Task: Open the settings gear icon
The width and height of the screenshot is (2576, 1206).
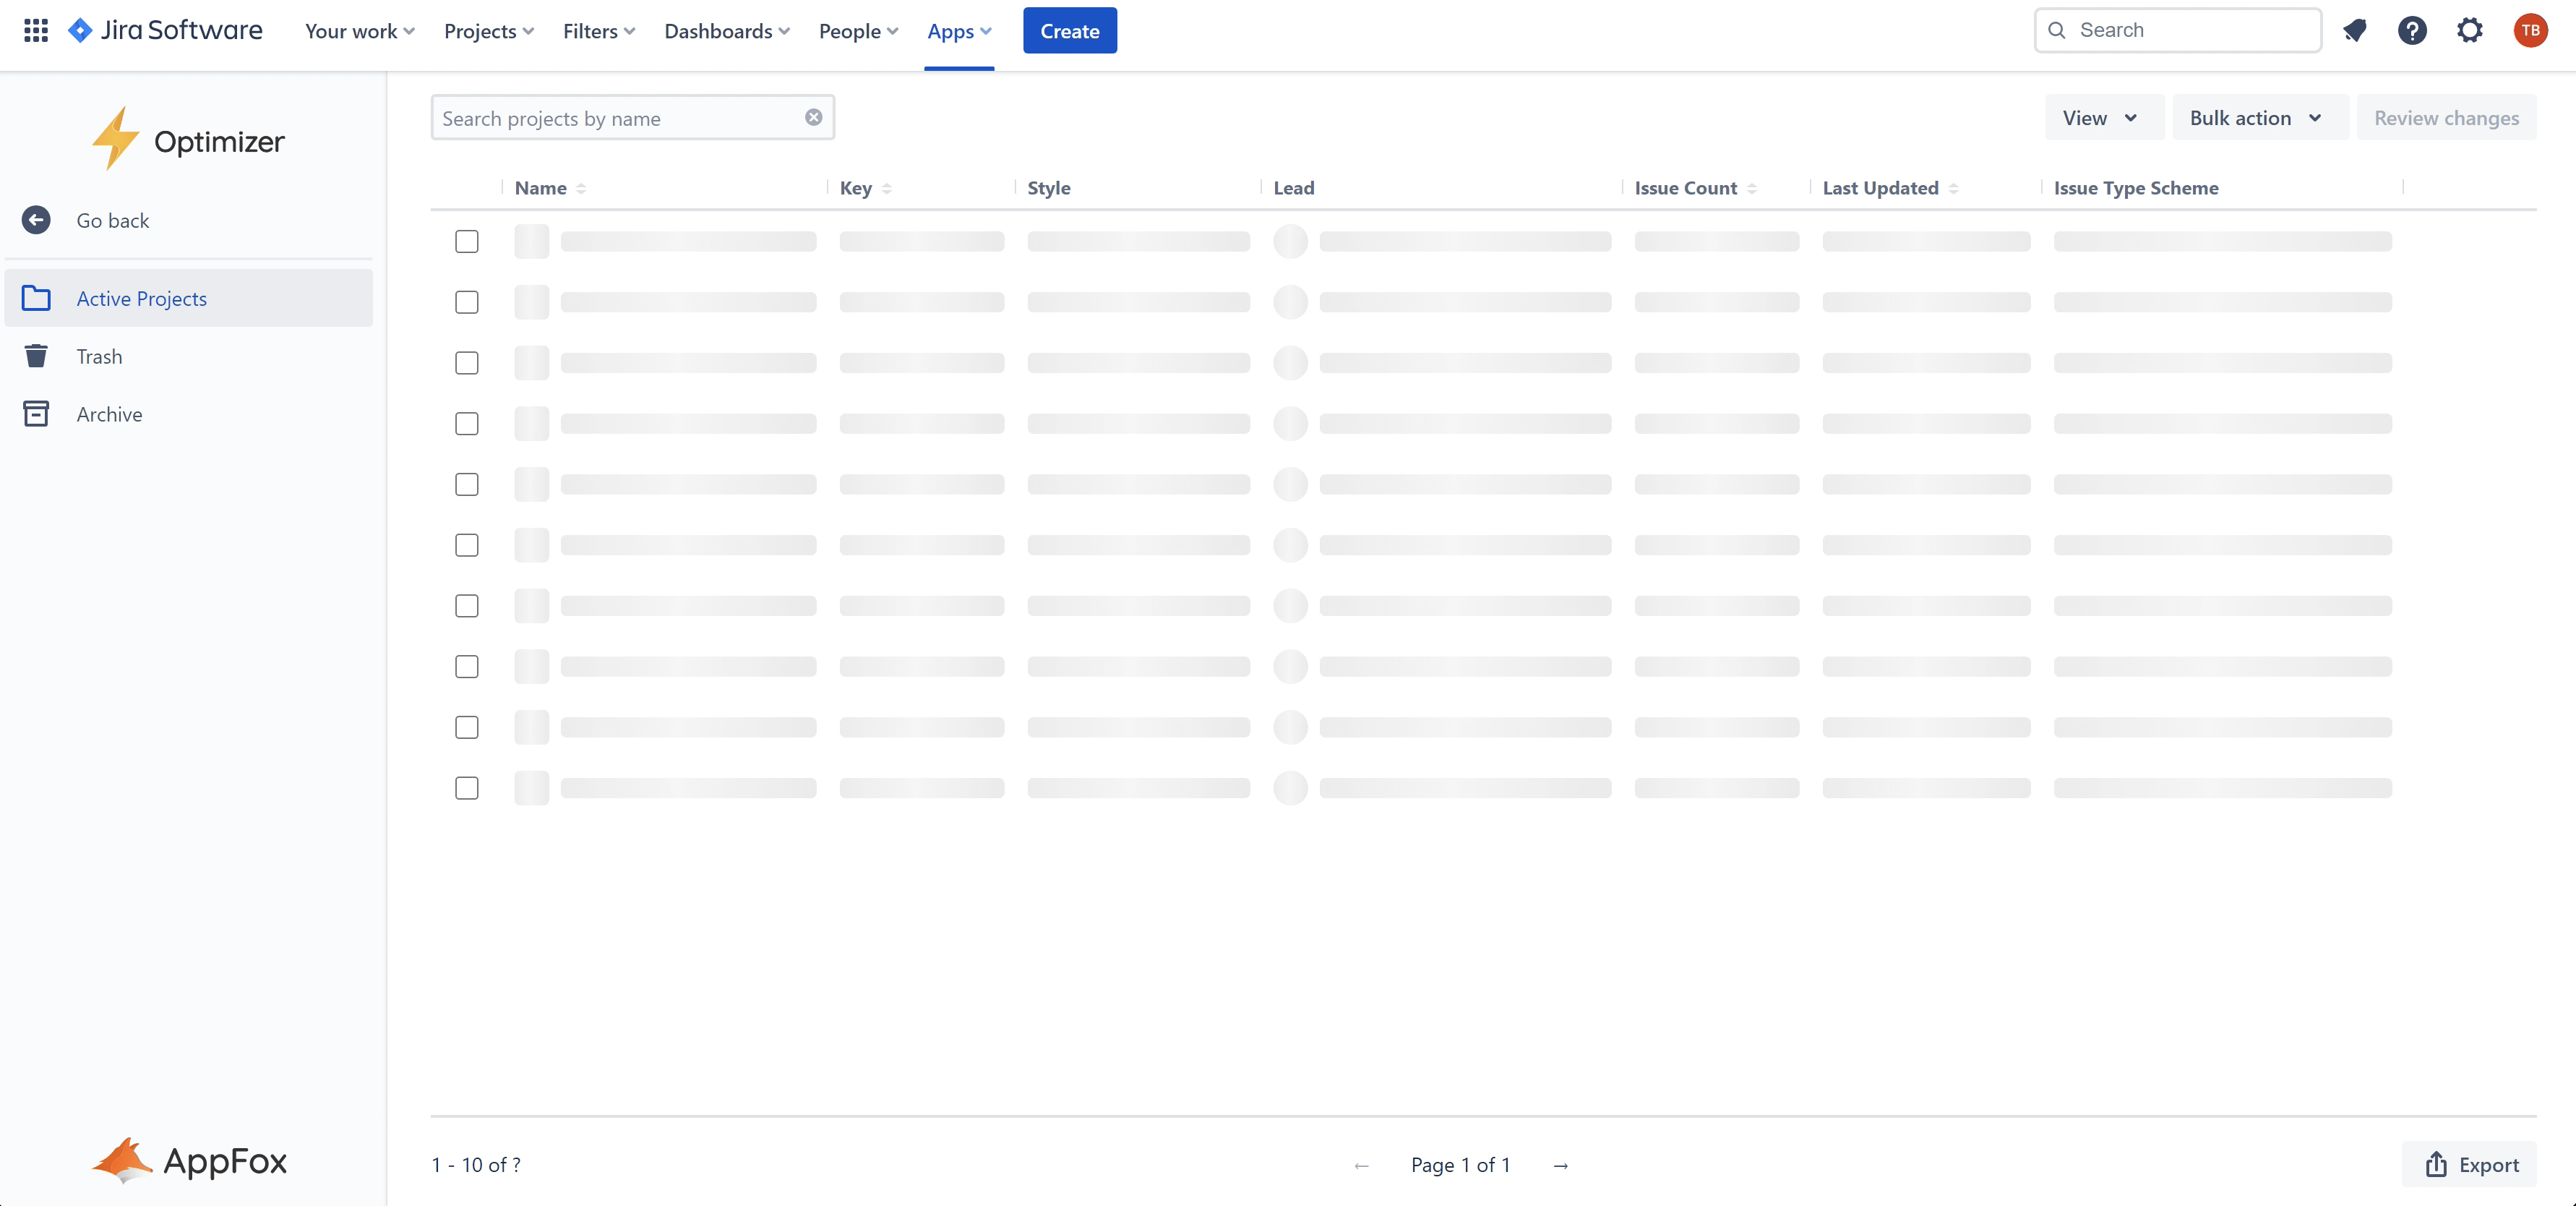Action: pyautogui.click(x=2469, y=30)
